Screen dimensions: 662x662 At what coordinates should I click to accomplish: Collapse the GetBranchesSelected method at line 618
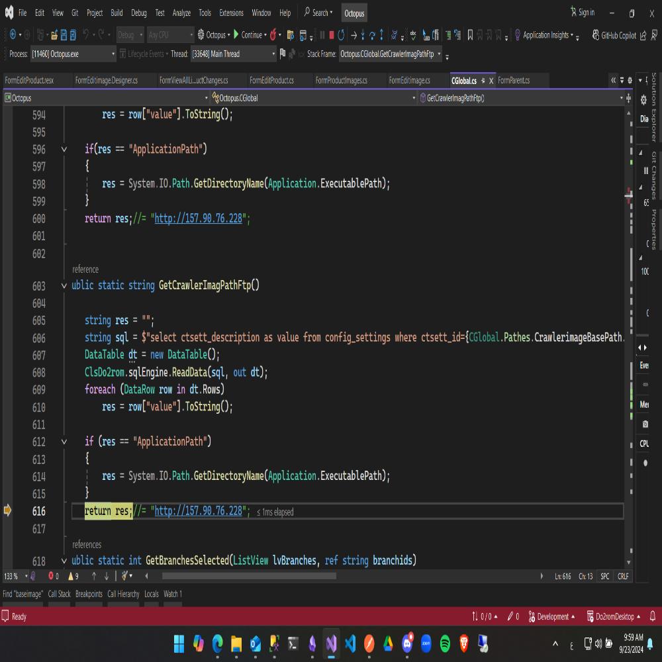[x=64, y=561]
